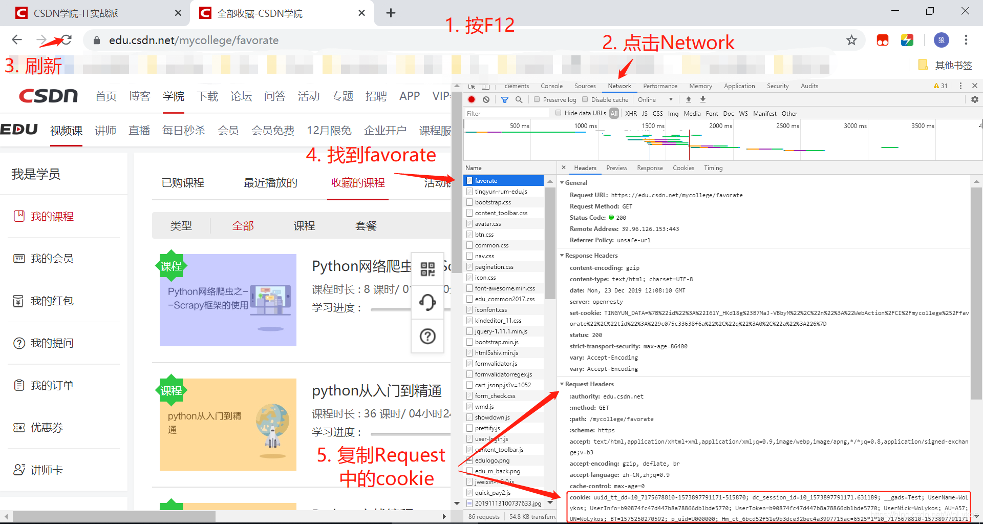The image size is (983, 524).
Task: Click the CSDN logo
Action: click(x=48, y=96)
